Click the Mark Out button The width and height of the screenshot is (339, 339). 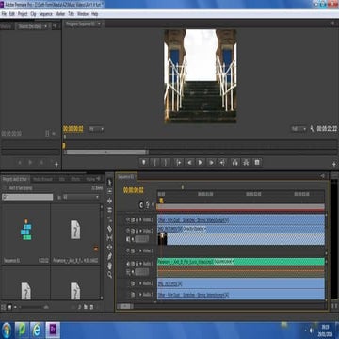(x=166, y=162)
